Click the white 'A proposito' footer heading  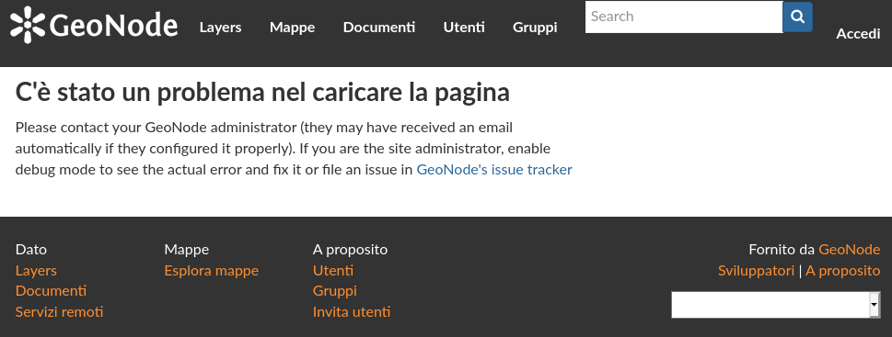point(350,250)
